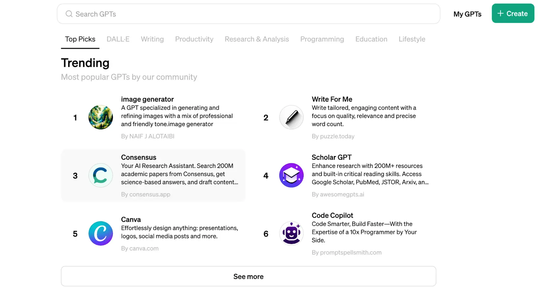Open the image generator title

tap(147, 99)
